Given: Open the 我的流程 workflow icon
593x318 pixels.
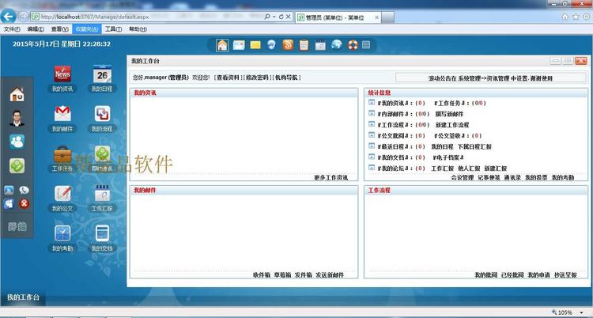Looking at the screenshot, I should click(x=102, y=114).
